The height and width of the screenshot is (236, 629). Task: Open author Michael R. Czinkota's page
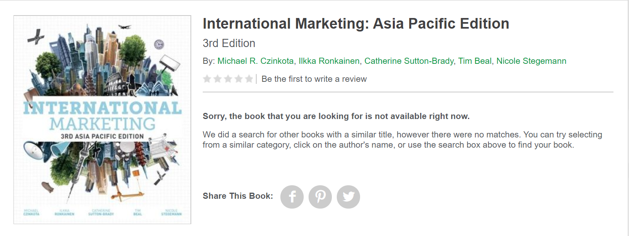pos(255,61)
